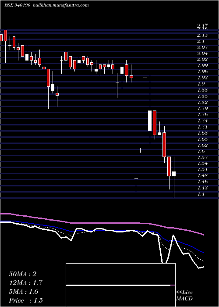Pick the 2.02 price axis value
219x307 pixels.
pos(202,59)
